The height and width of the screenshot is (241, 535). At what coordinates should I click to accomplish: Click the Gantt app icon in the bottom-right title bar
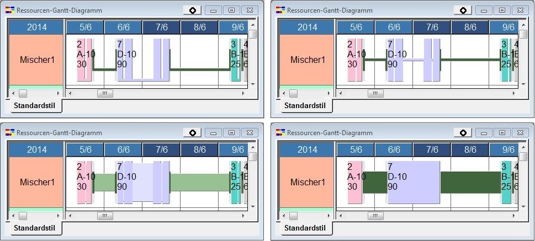coord(280,133)
